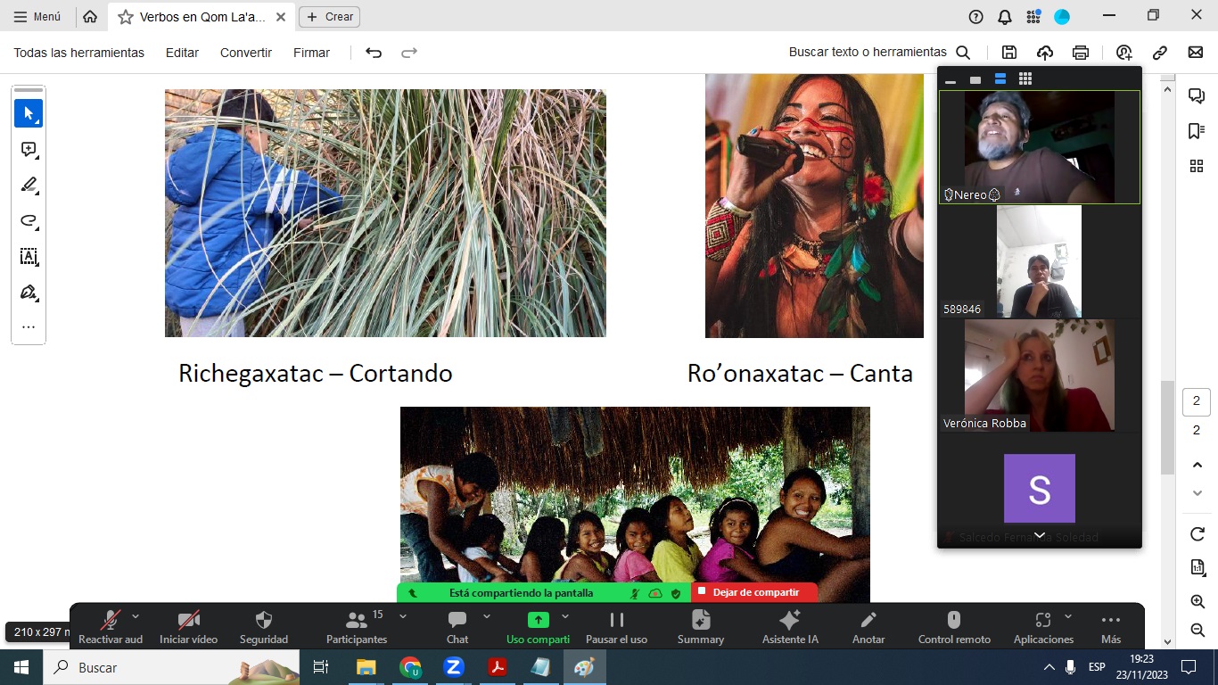This screenshot has width=1218, height=685.
Task: Open the bookmarks side panel
Action: point(1197,131)
